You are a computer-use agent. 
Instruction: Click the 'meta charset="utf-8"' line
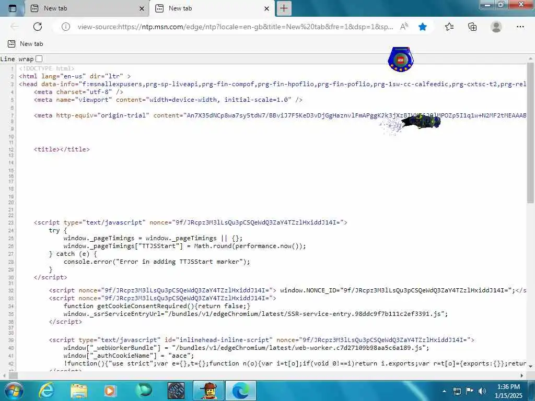coord(78,92)
